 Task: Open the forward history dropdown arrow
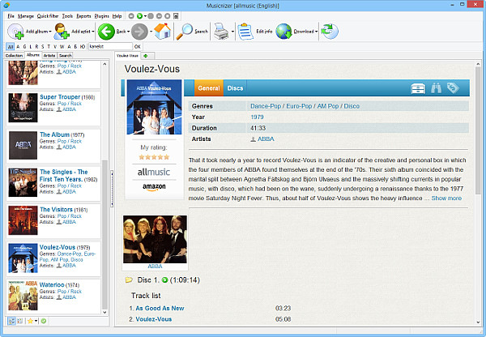(151, 32)
